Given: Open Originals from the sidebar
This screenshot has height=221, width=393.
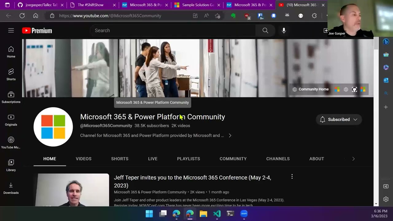Looking at the screenshot, I should pyautogui.click(x=11, y=120).
